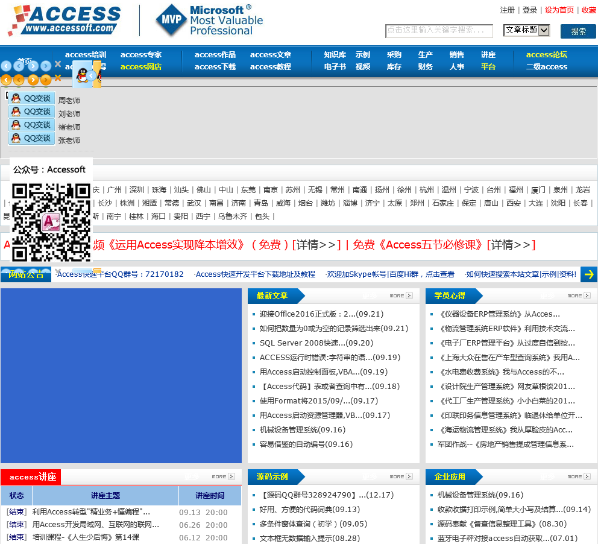
Task: Click yellow arrow at notice bar end
Action: [x=589, y=274]
